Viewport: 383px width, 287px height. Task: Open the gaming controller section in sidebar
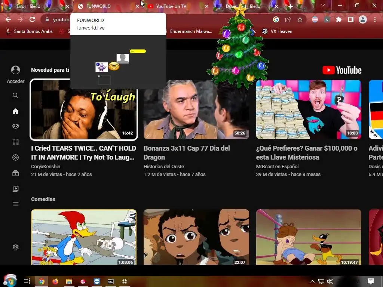(x=15, y=126)
